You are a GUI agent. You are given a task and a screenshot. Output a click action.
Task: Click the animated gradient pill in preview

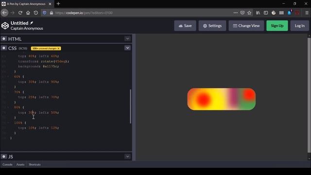point(222,99)
